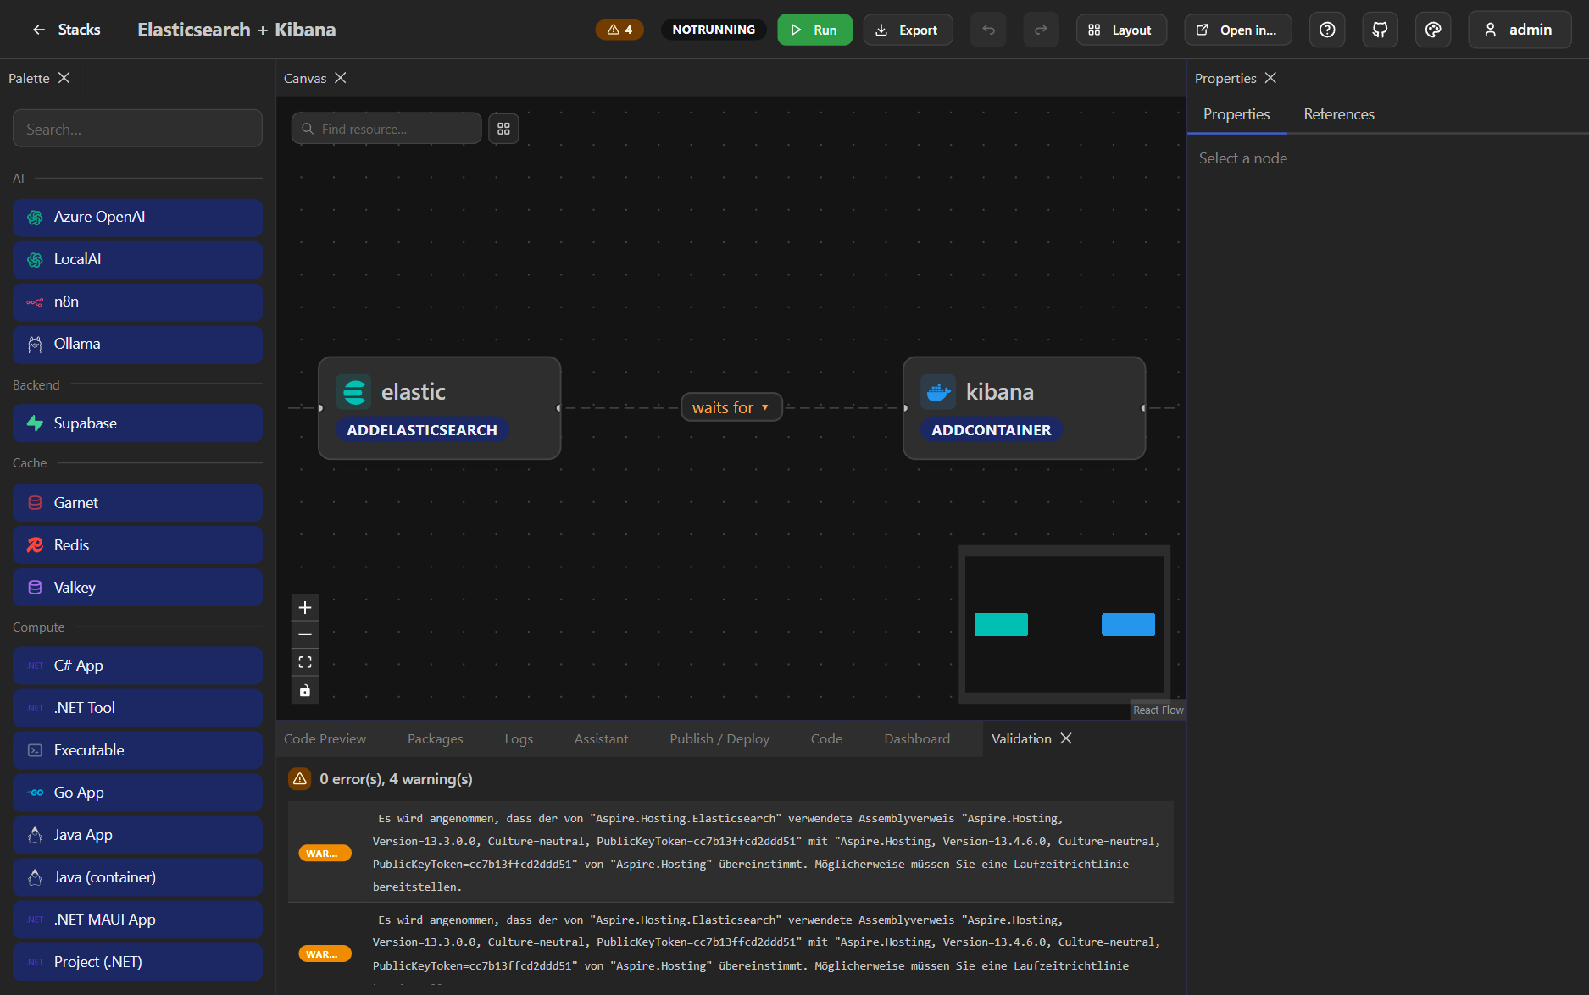The image size is (1589, 995).
Task: Switch to the Code tab
Action: pyautogui.click(x=826, y=739)
